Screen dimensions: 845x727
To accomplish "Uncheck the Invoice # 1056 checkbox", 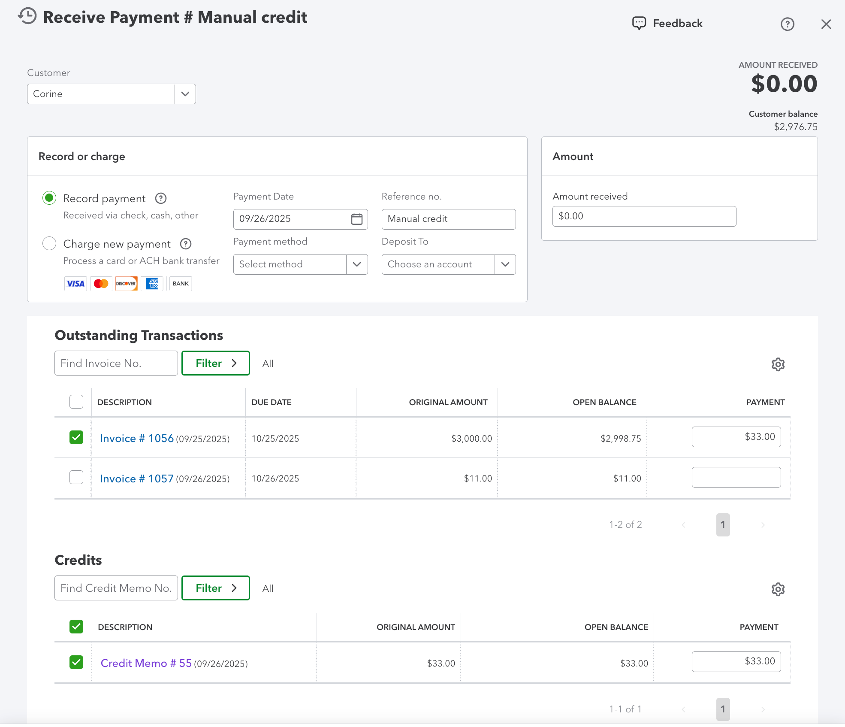I will (76, 437).
